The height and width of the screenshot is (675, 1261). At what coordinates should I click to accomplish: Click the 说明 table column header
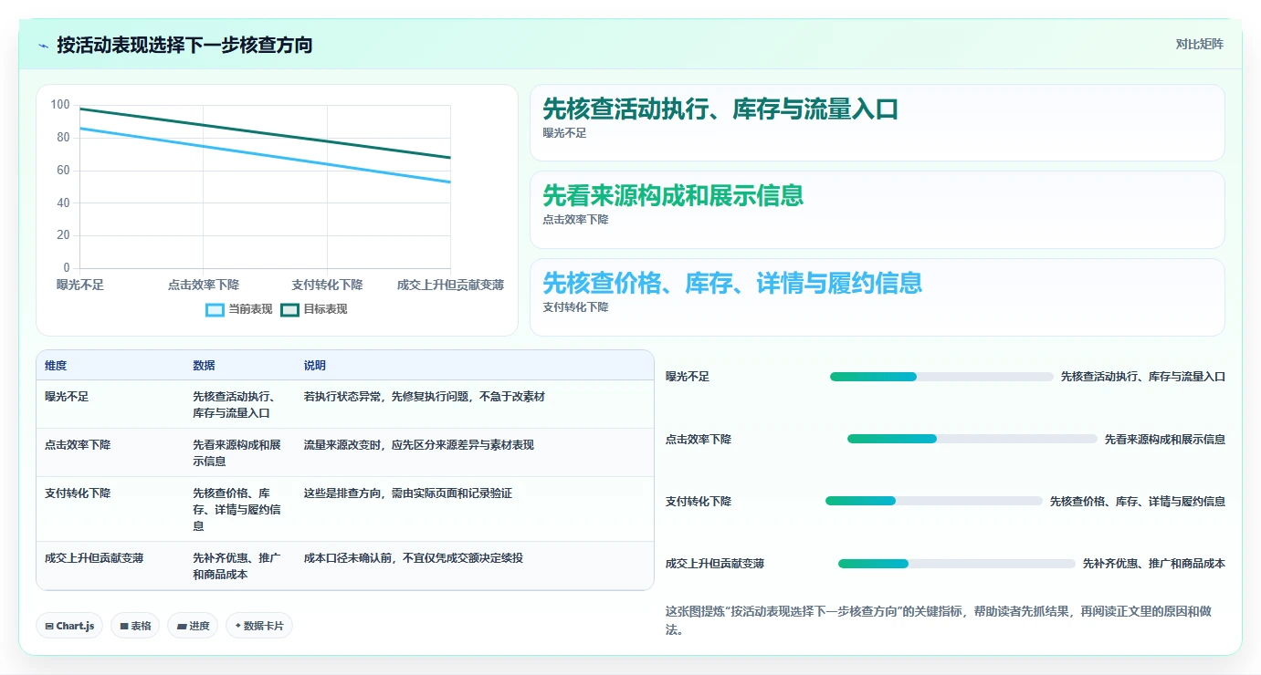point(315,366)
